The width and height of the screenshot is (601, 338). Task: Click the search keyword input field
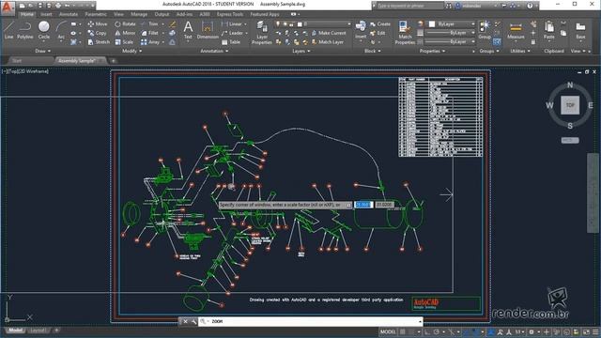coord(409,6)
